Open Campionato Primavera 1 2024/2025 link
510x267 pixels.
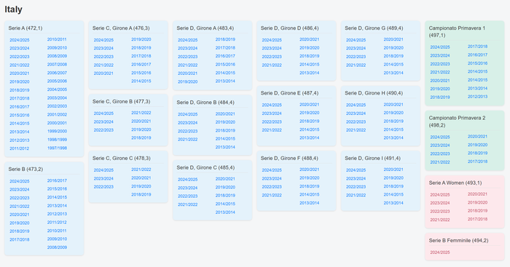[440, 47]
